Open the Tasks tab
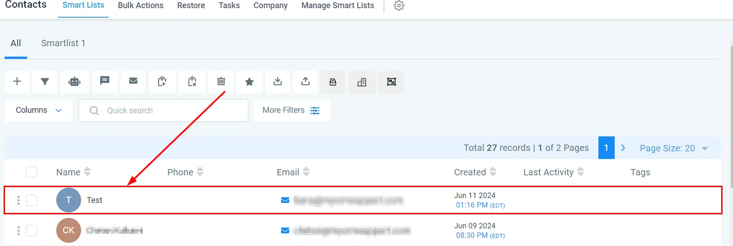The height and width of the screenshot is (246, 733). click(x=229, y=5)
